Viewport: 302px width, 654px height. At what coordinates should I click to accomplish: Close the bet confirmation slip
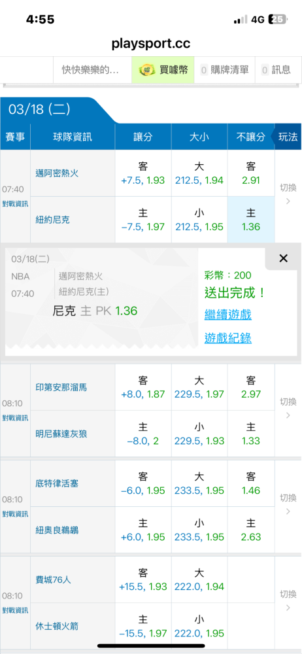coord(283,258)
